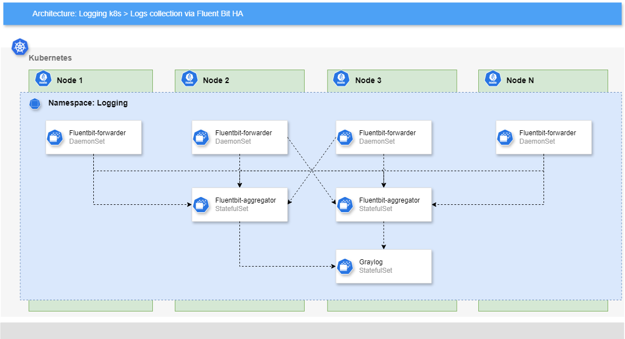Click the Graylog StatefulSet icon
Image resolution: width=625 pixels, height=339 pixels.
click(x=345, y=266)
